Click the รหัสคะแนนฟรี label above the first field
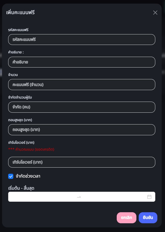Viewport: 165px width, 232px height. (x=18, y=30)
